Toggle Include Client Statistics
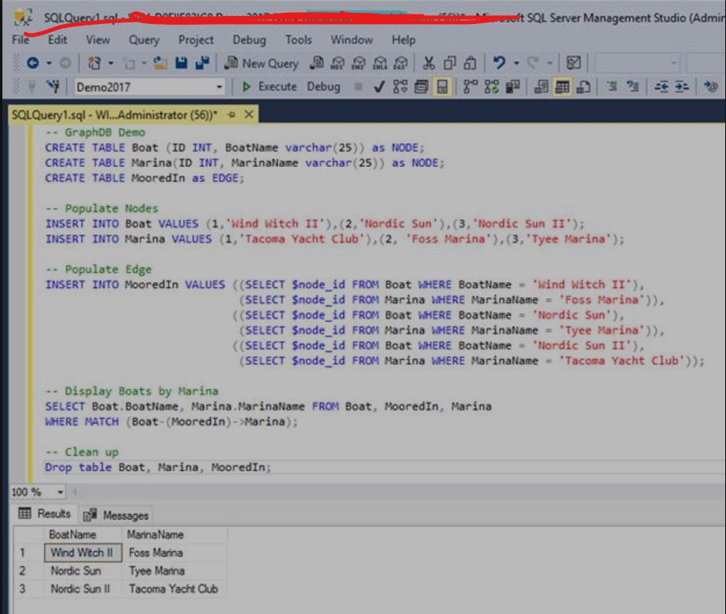This screenshot has height=614, width=726. pos(513,86)
